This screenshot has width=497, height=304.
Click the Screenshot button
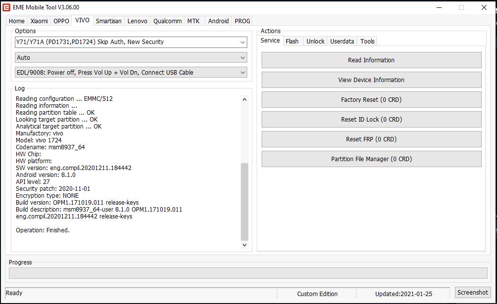[473, 293]
